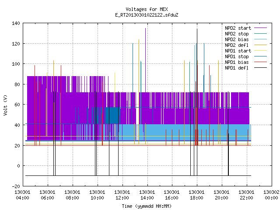Click the 130301 18:00 time tick label
280x210 pixels.
click(x=196, y=195)
